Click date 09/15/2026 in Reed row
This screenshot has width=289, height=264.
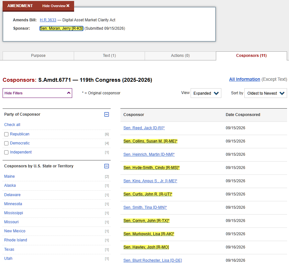click(235, 128)
